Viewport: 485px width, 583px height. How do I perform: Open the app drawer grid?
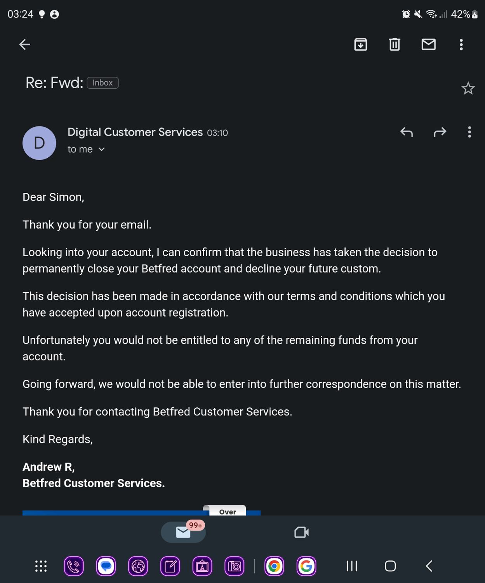41,566
